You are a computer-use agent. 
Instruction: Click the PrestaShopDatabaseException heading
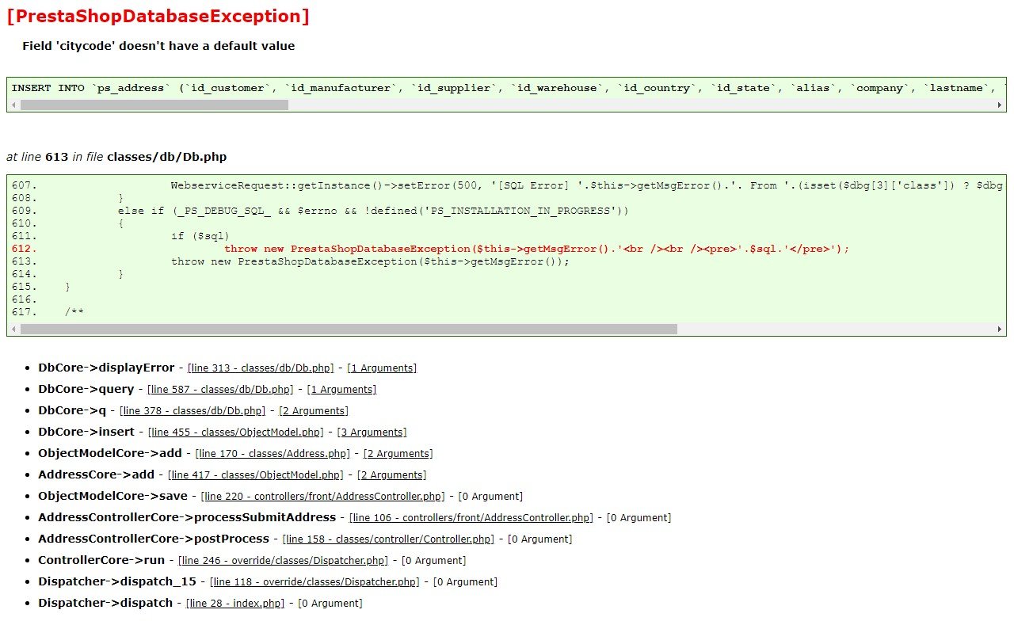click(158, 16)
